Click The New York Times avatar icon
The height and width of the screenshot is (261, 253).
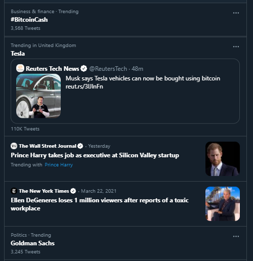pos(14,191)
